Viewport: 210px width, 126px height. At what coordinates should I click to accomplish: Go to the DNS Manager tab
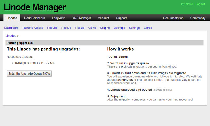click(81, 18)
